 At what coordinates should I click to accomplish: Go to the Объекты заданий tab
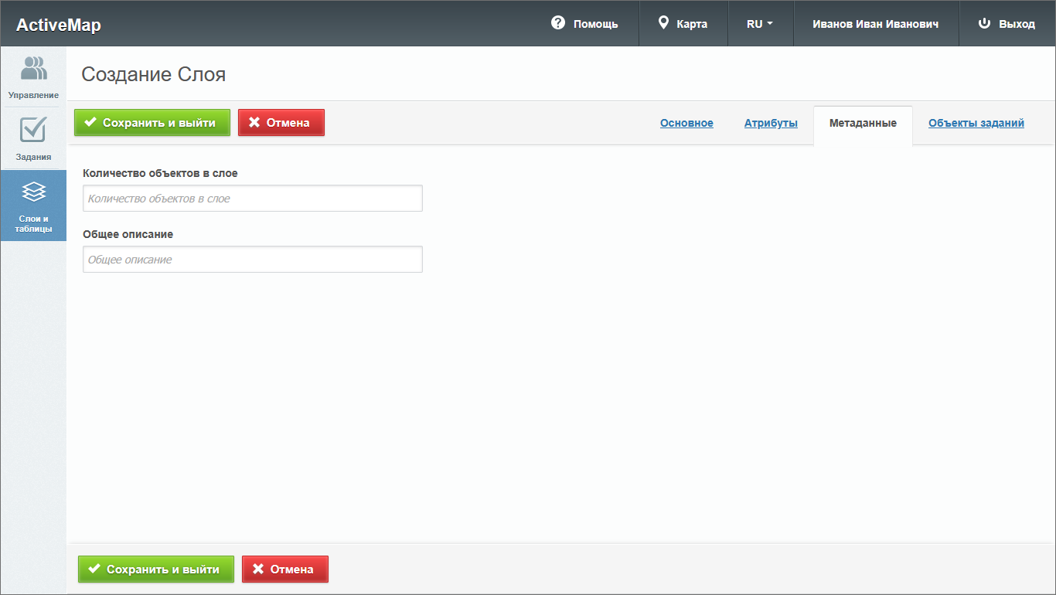[x=976, y=123]
